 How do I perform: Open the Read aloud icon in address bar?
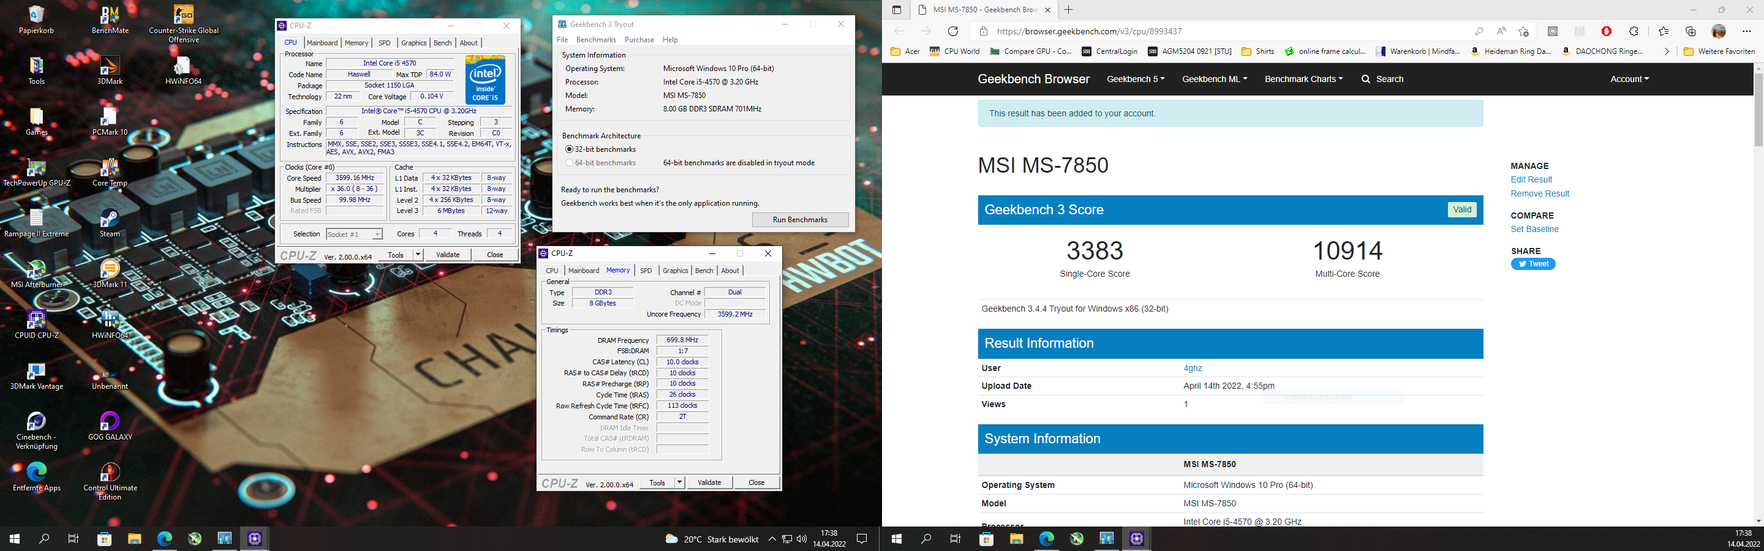pos(1501,31)
